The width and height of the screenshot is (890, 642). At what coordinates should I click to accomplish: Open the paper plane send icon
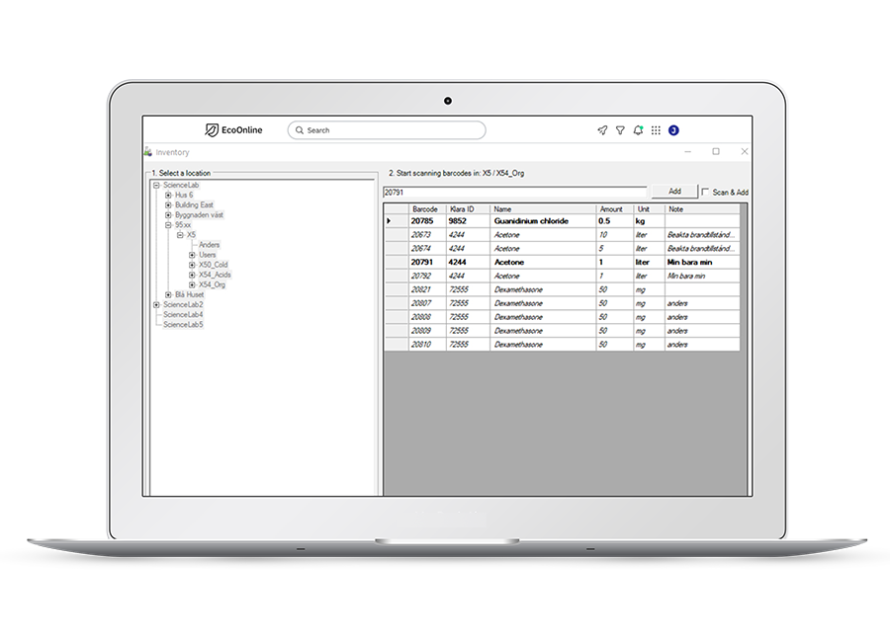pos(602,130)
